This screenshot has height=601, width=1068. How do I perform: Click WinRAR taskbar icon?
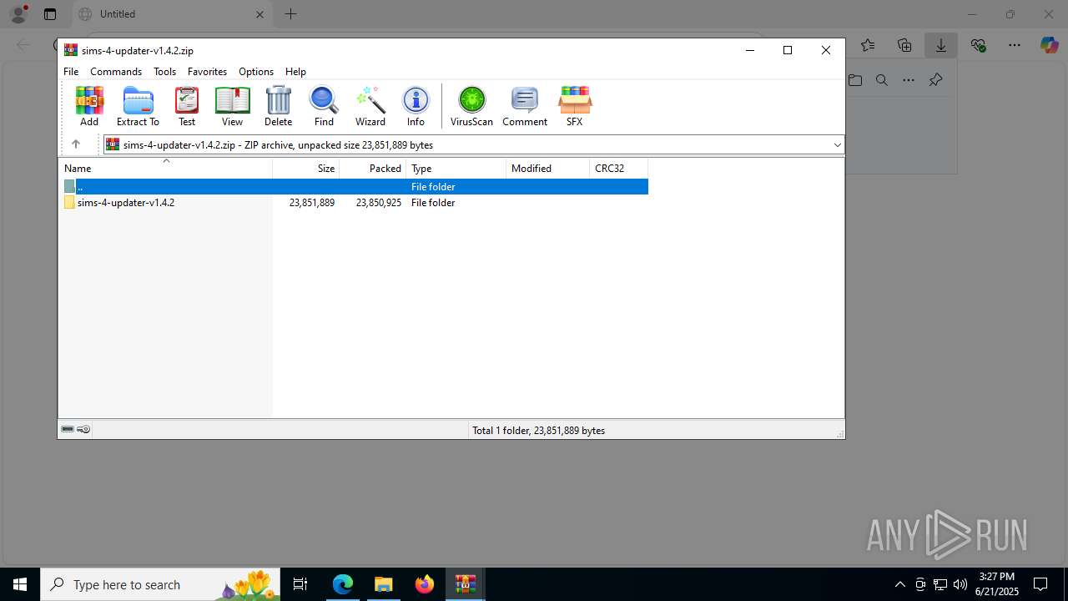click(465, 584)
